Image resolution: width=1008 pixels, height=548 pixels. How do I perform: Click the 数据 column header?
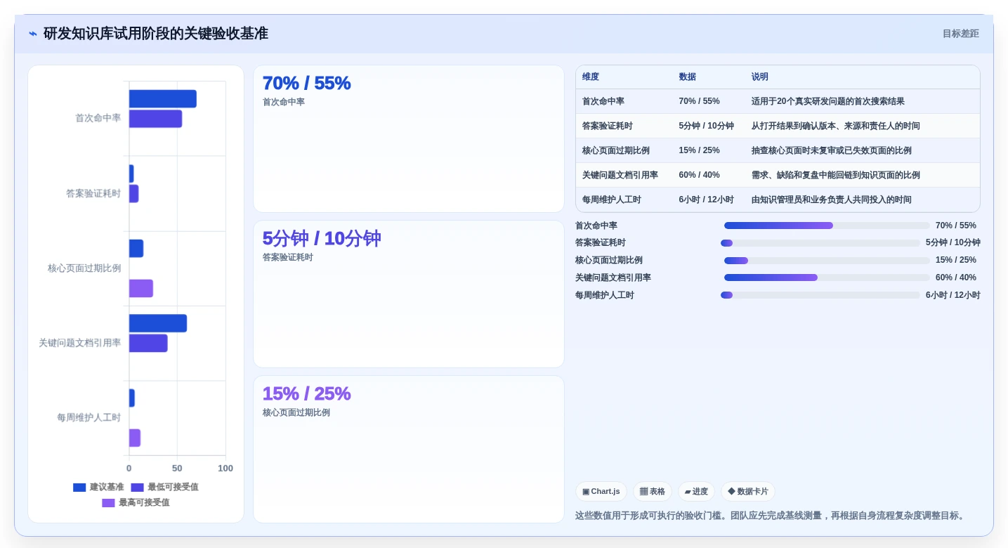(687, 77)
